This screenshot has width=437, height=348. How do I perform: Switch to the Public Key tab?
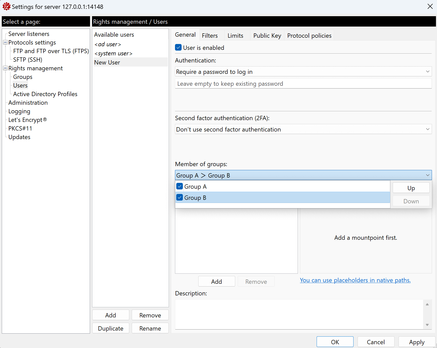(267, 36)
